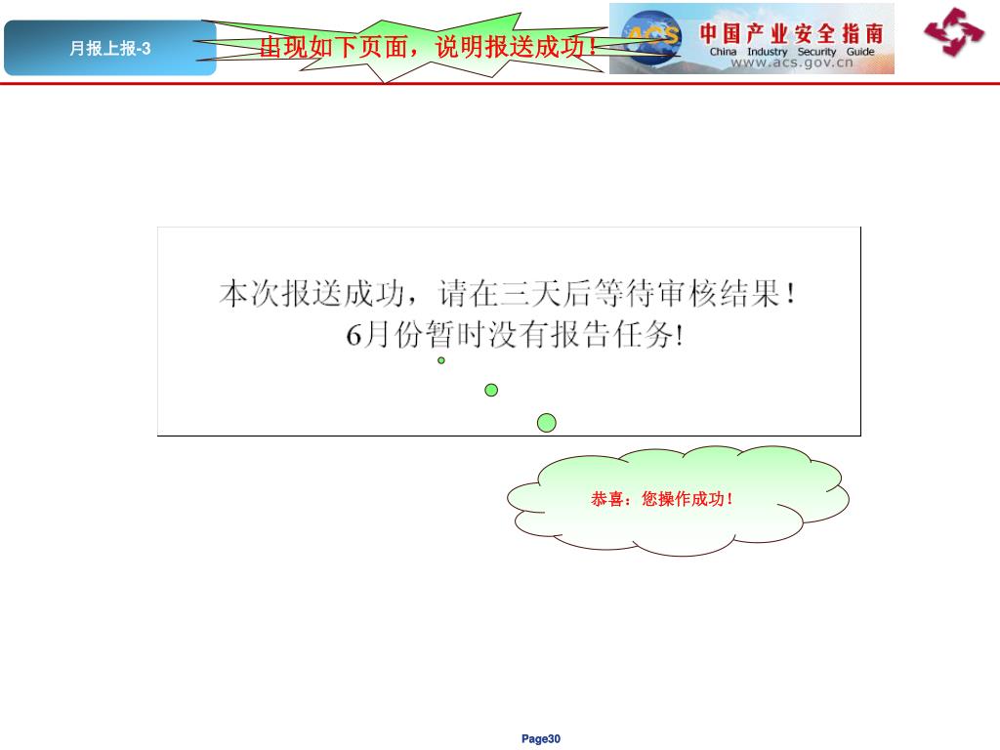Click the 6月份暂时没有报告任务 text line
The image size is (1000, 750).
click(516, 334)
